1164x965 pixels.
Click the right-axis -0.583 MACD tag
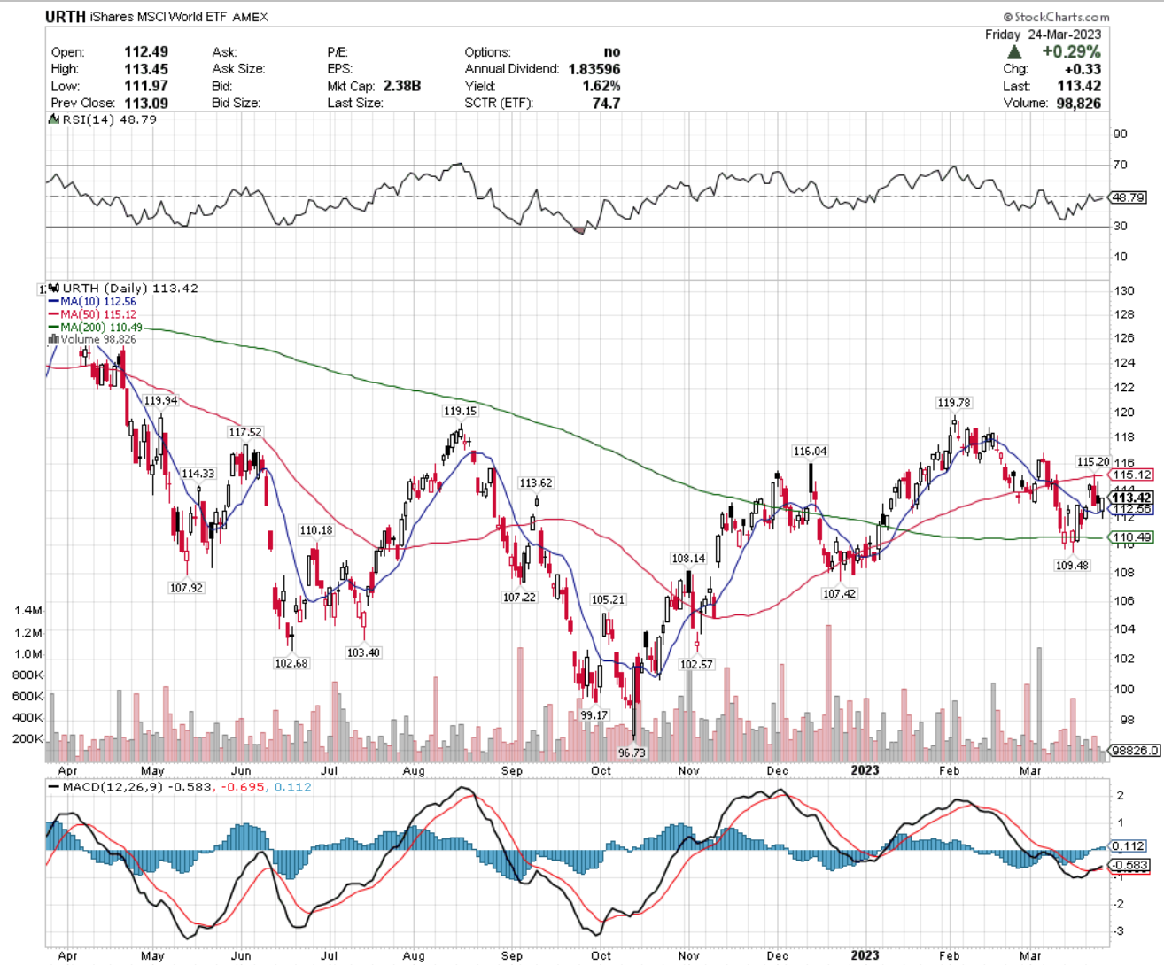1130,865
